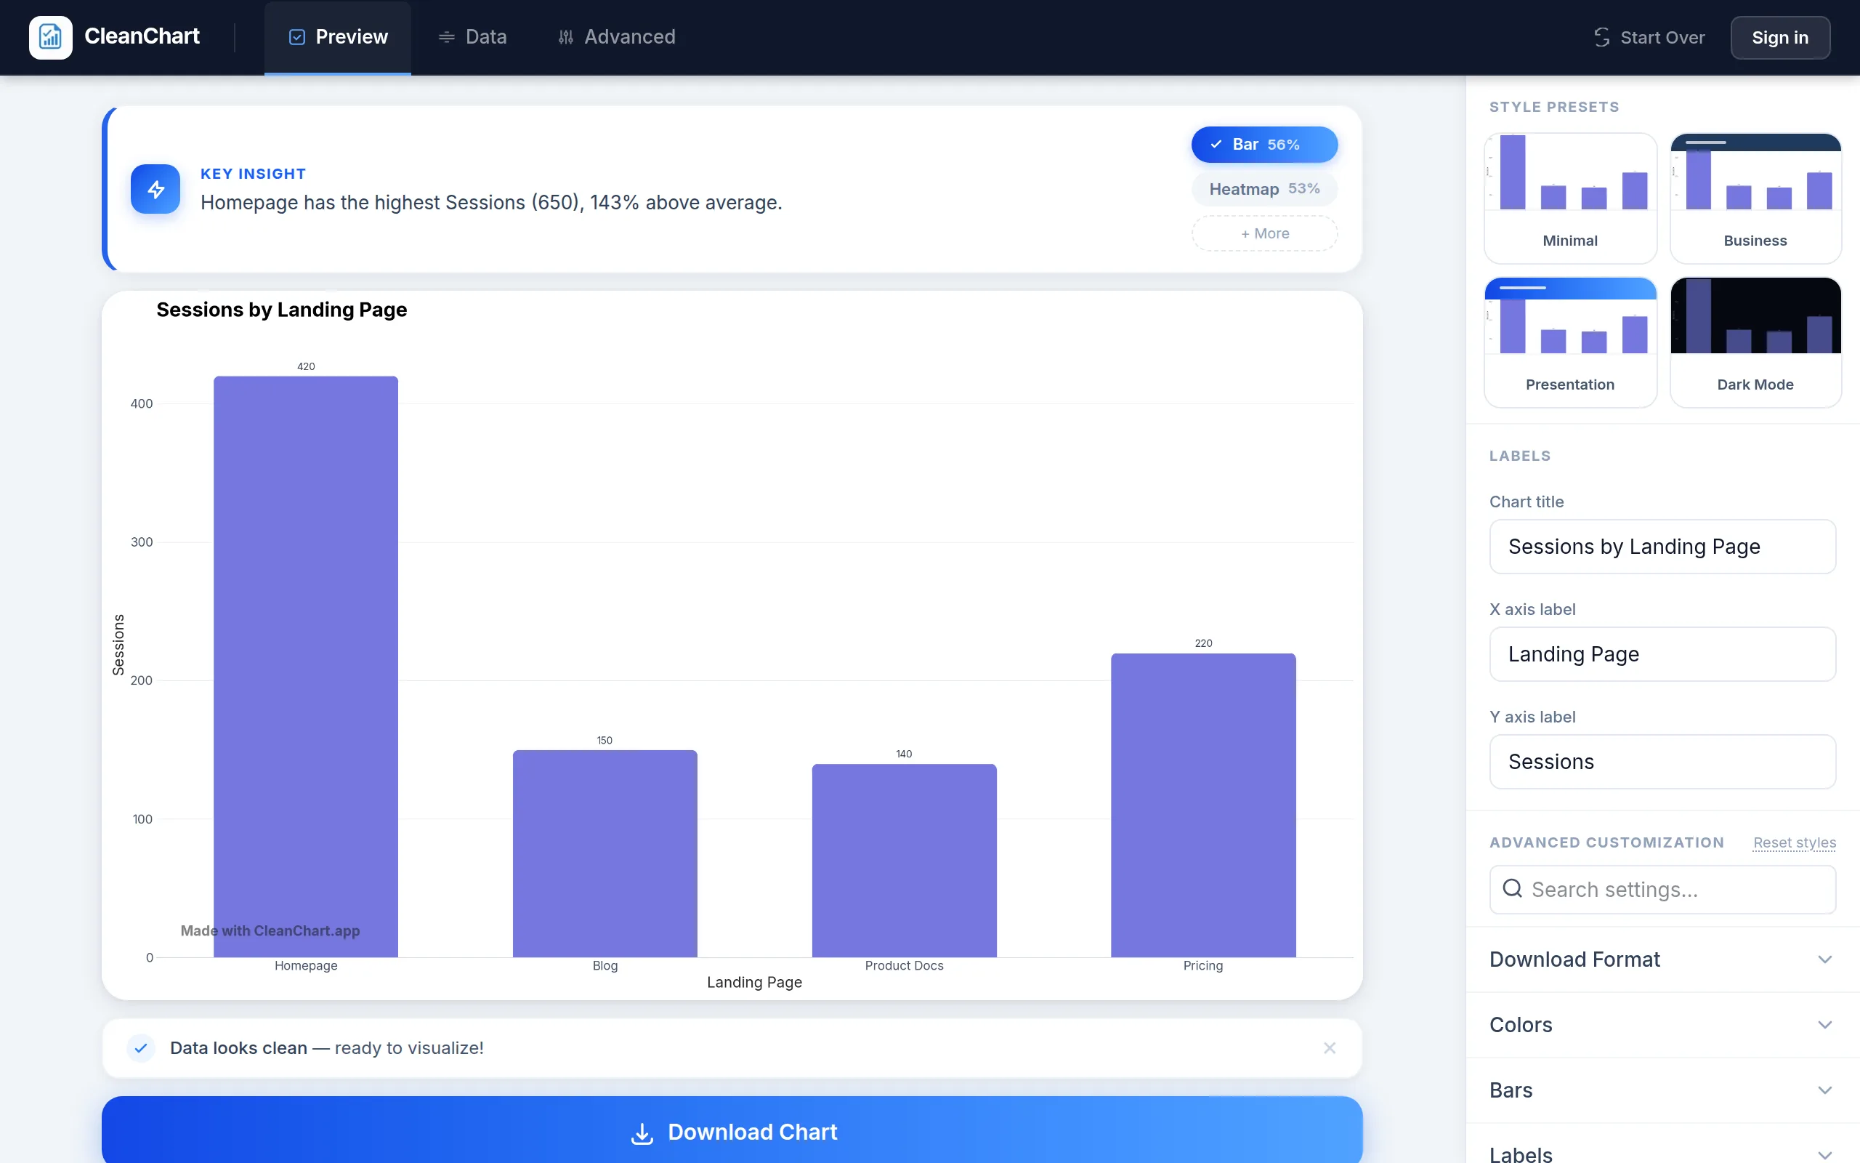Apply the Presentation style preset
Viewport: 1860px width, 1163px height.
click(1570, 342)
